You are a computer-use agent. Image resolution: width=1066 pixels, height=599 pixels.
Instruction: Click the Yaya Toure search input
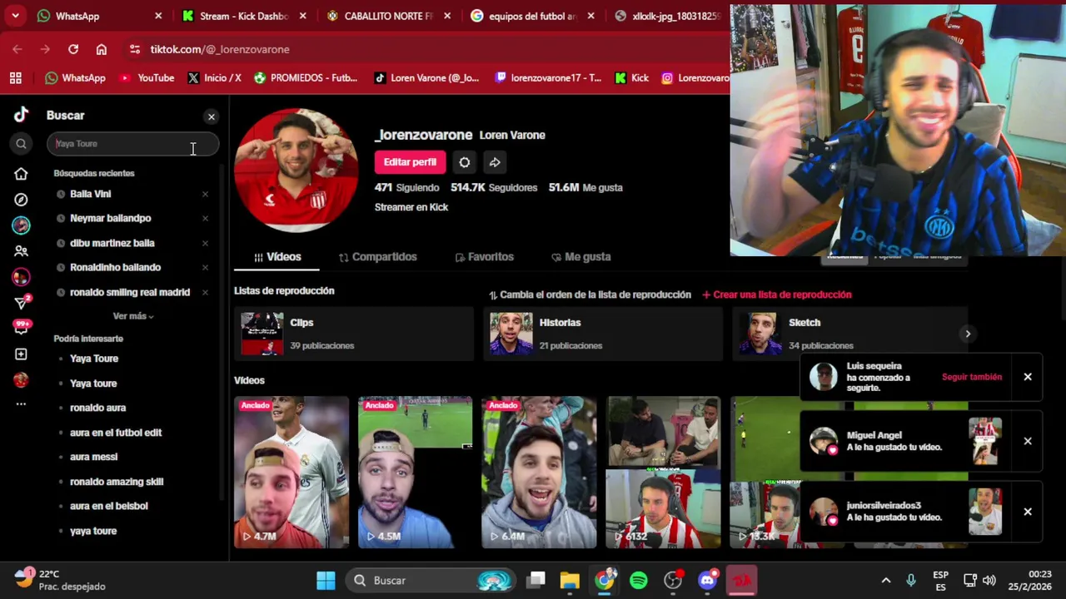click(132, 144)
